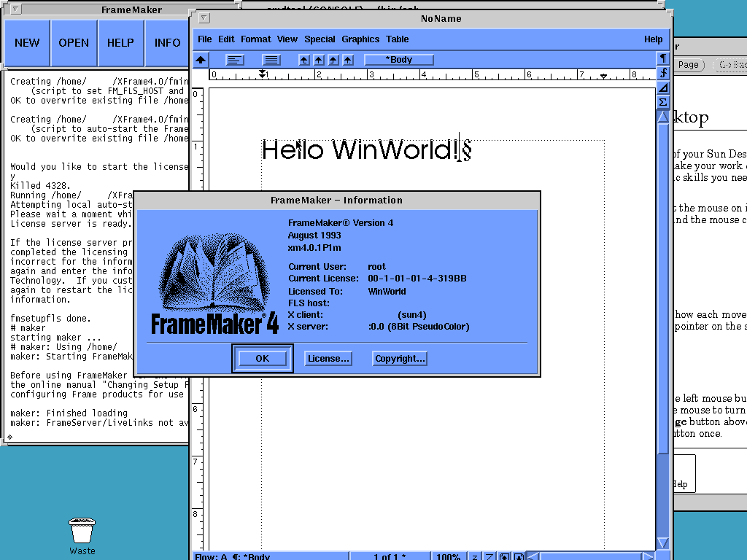Click the license number '00-1-01-01-4-319BB'
747x560 pixels.
click(x=417, y=279)
